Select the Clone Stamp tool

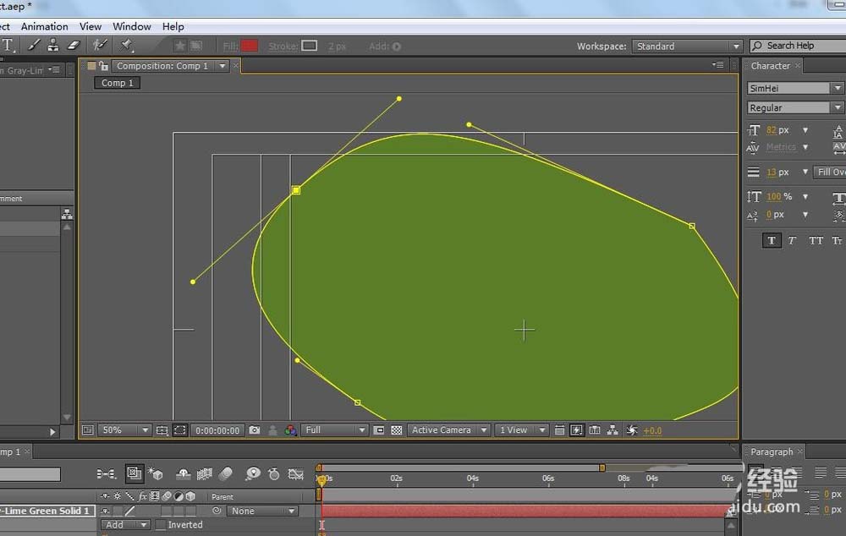tap(52, 46)
